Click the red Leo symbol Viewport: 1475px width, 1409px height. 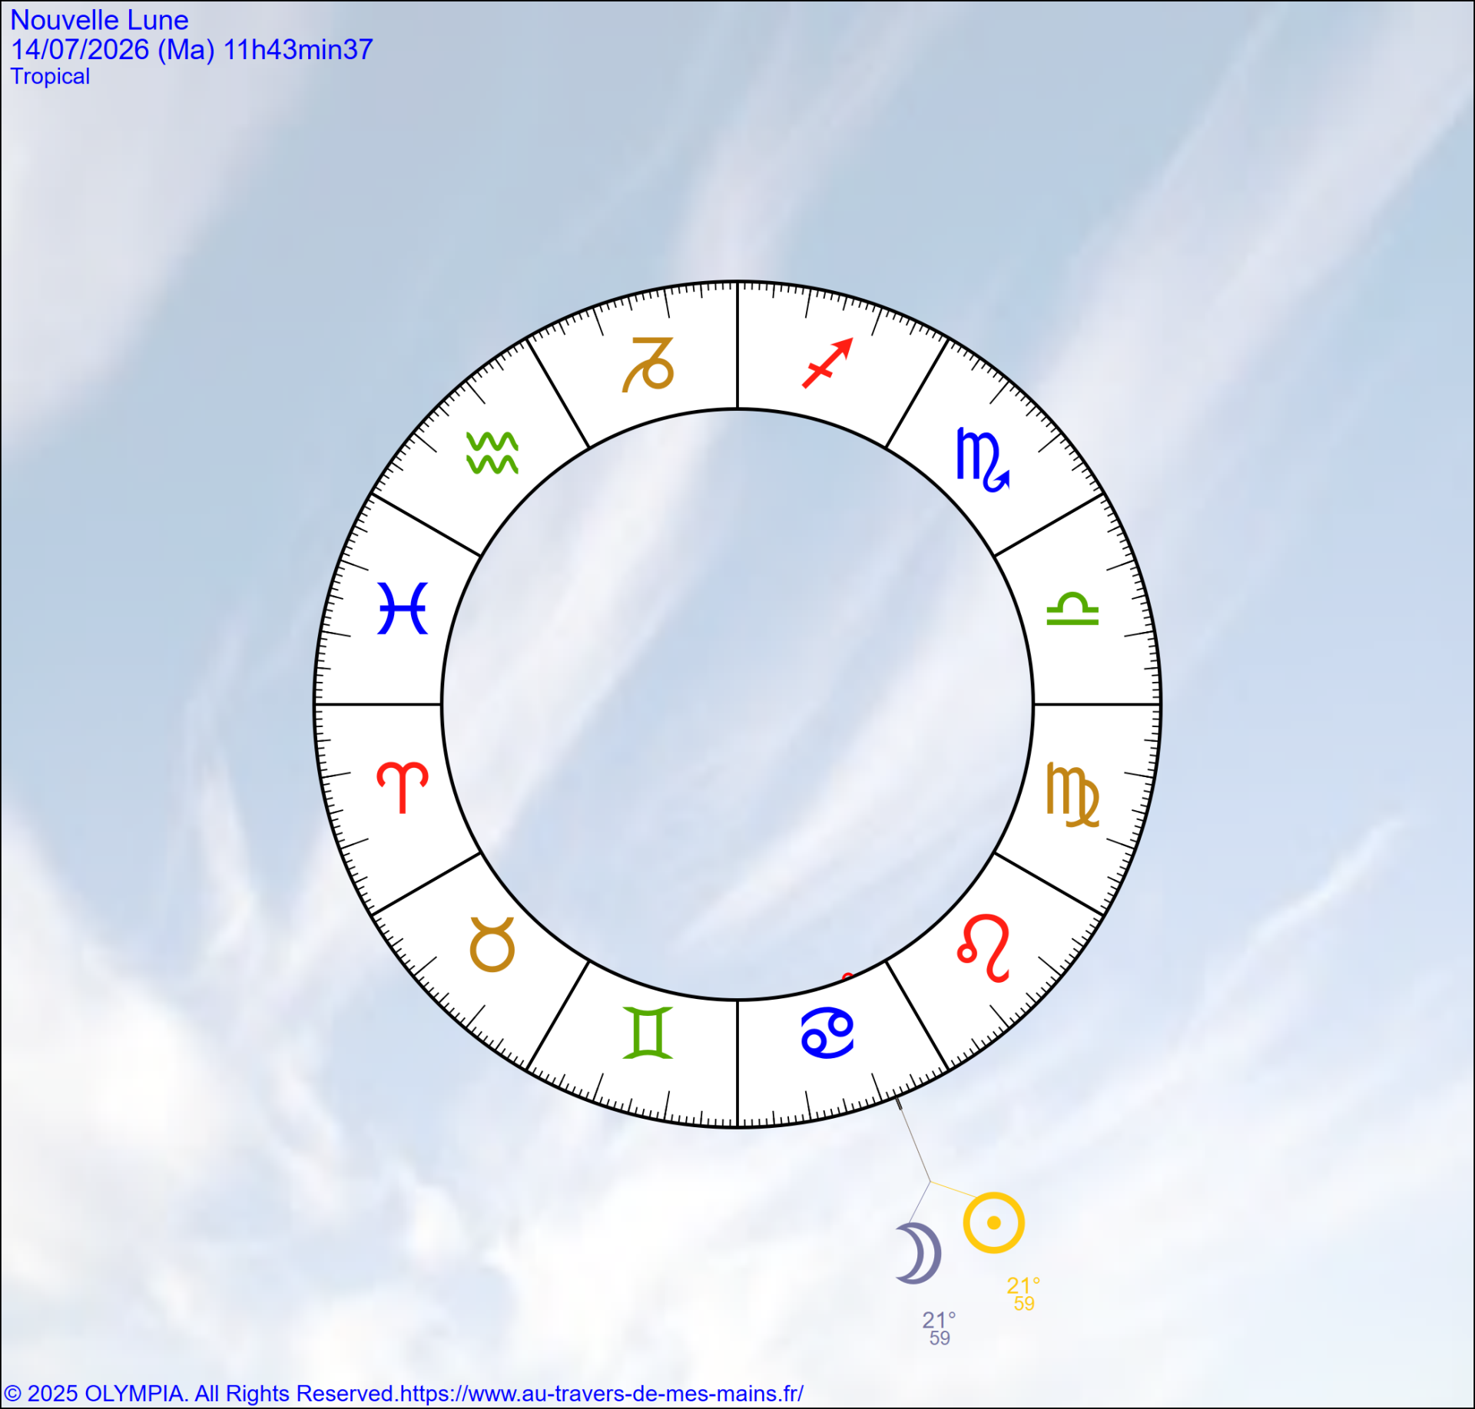[983, 948]
